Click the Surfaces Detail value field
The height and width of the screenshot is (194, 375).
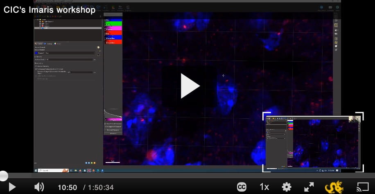click(x=63, y=60)
